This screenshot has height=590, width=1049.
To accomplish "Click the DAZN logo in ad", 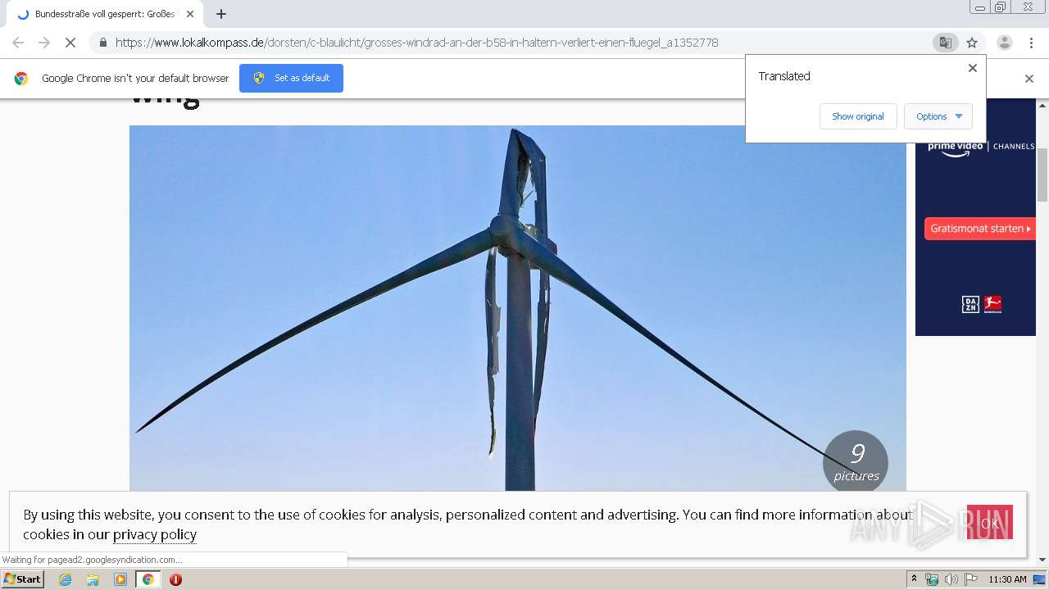I will [x=970, y=304].
